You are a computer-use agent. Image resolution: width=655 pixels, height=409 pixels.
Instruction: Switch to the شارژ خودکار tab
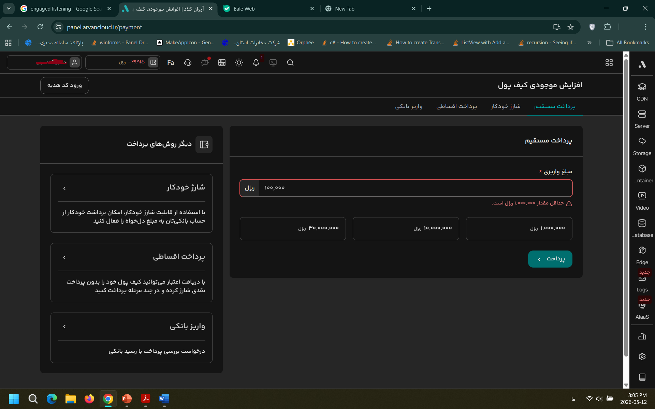pos(505,106)
